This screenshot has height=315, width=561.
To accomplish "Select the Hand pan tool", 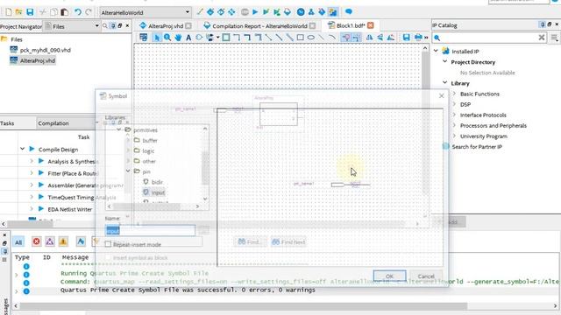I will pos(178,38).
